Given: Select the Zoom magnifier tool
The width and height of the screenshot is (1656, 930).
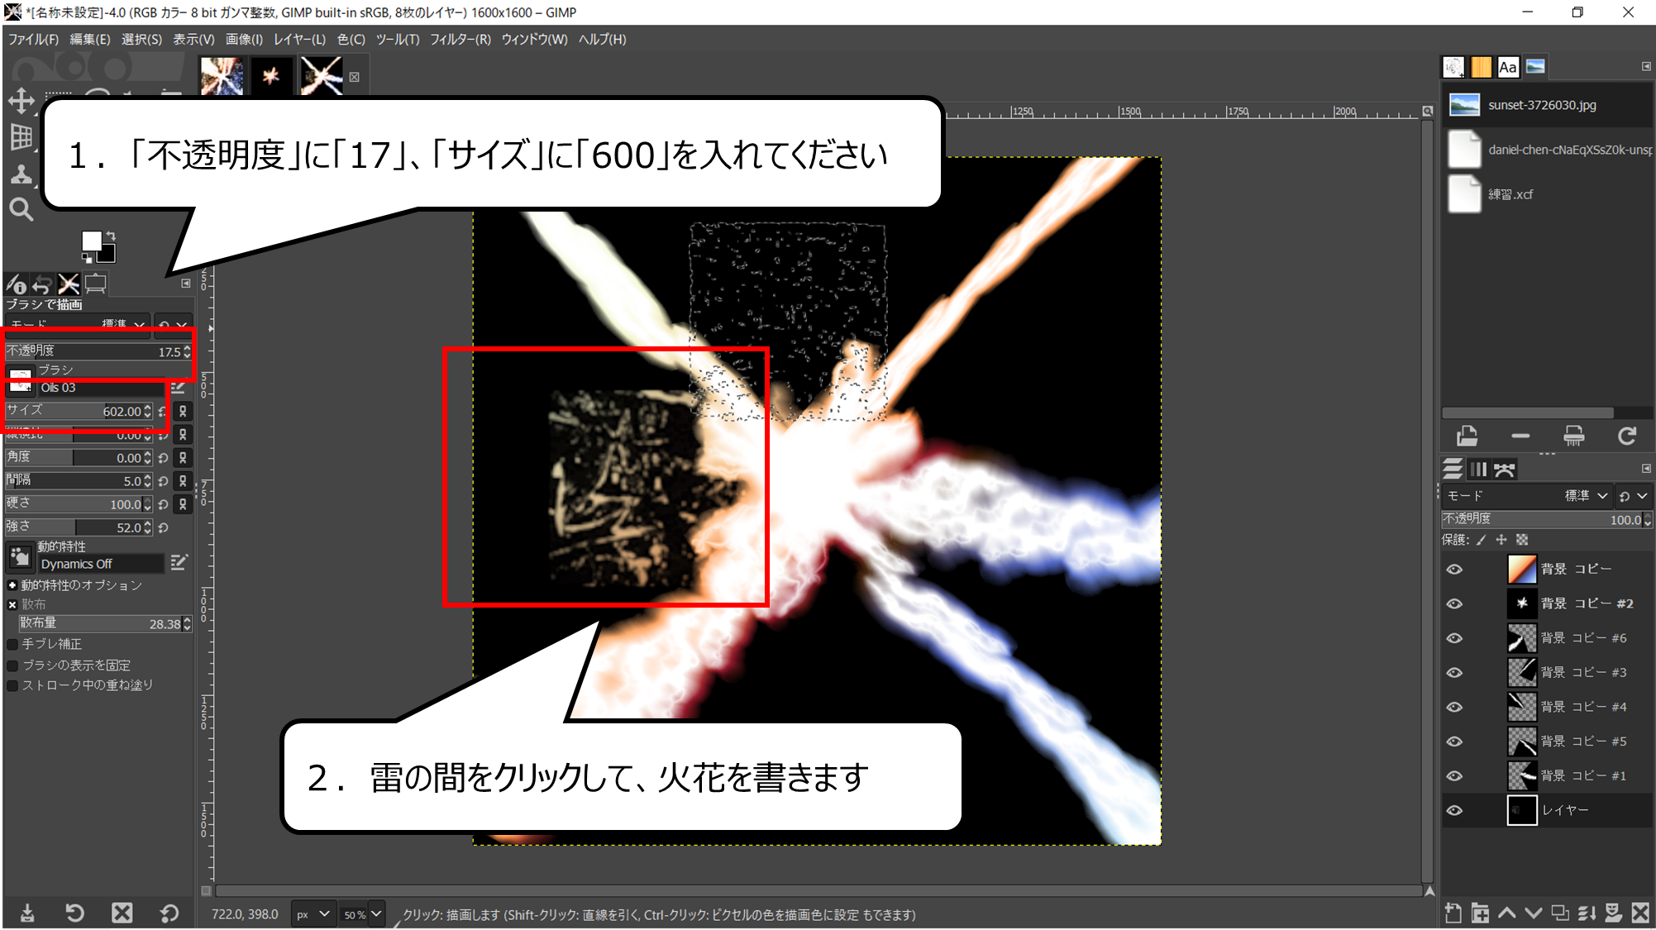Looking at the screenshot, I should pos(21,209).
